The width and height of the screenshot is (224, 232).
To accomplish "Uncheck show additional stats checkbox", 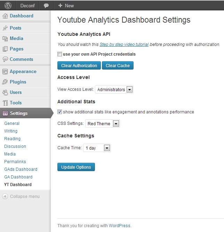I will [x=59, y=112].
